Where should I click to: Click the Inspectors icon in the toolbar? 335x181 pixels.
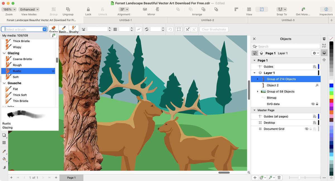(326, 9)
